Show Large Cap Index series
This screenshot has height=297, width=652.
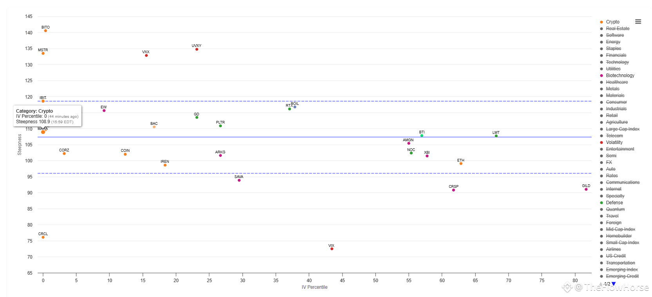623,129
